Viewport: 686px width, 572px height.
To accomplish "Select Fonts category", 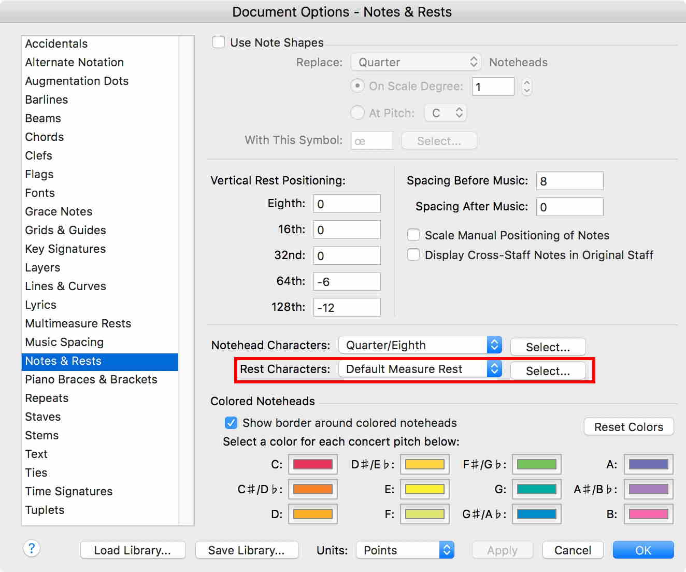I will point(100,193).
